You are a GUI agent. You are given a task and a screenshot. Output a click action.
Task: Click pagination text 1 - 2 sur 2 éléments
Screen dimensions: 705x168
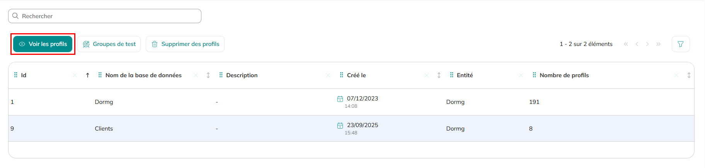[x=586, y=44]
